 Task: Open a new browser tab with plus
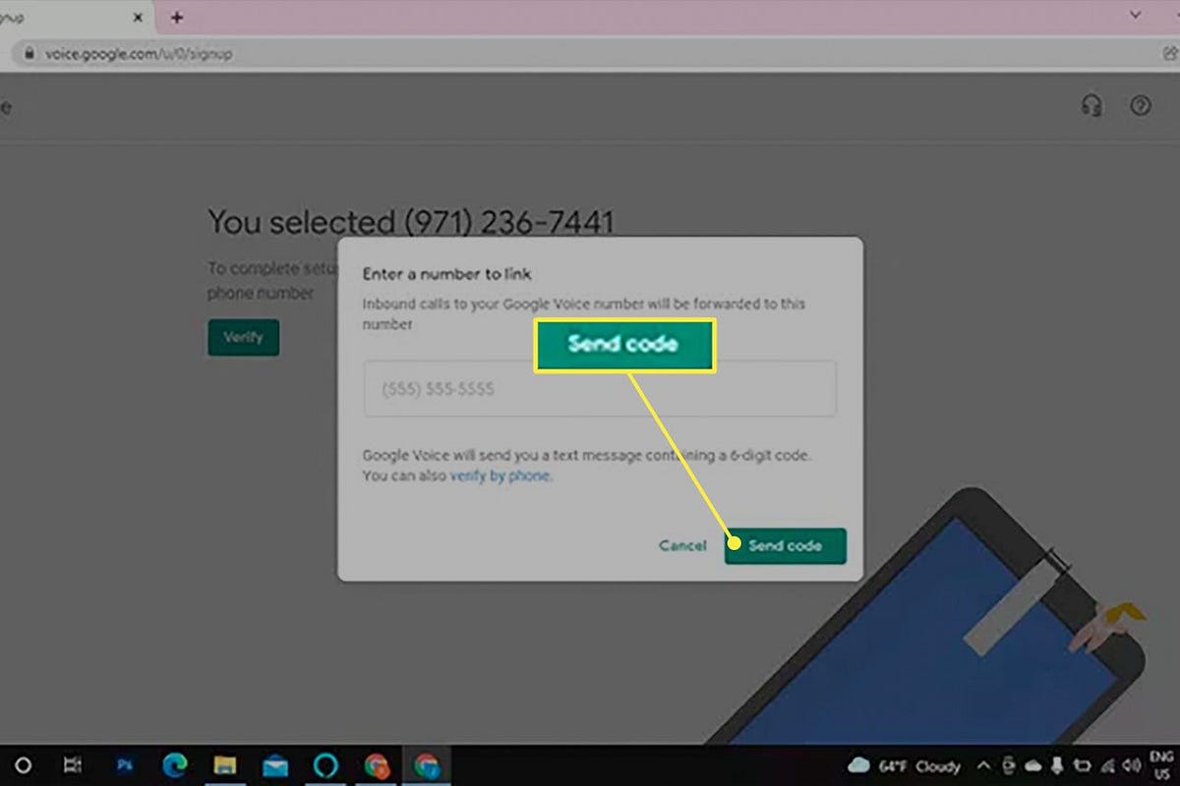[177, 17]
